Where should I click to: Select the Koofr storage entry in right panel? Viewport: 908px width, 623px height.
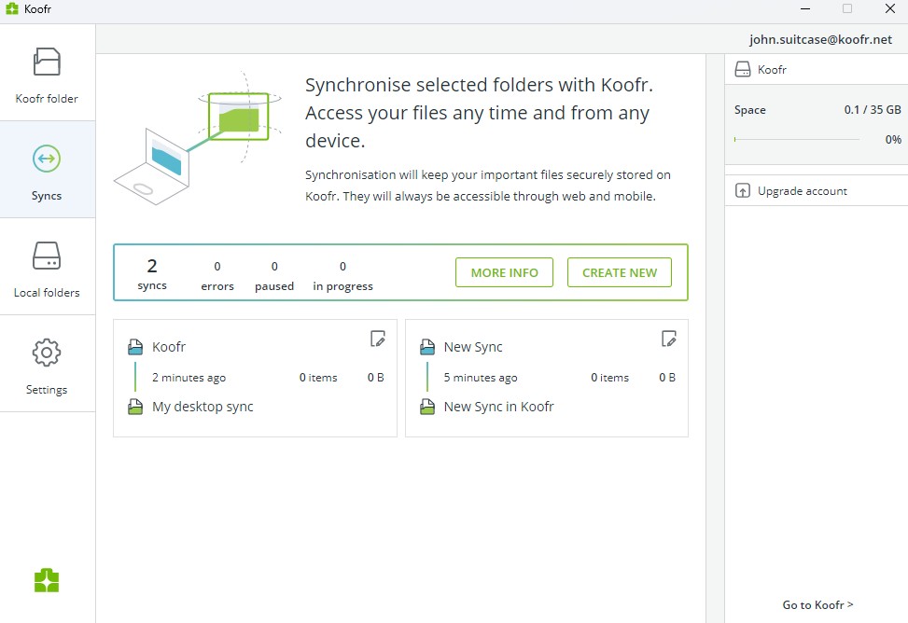point(817,69)
